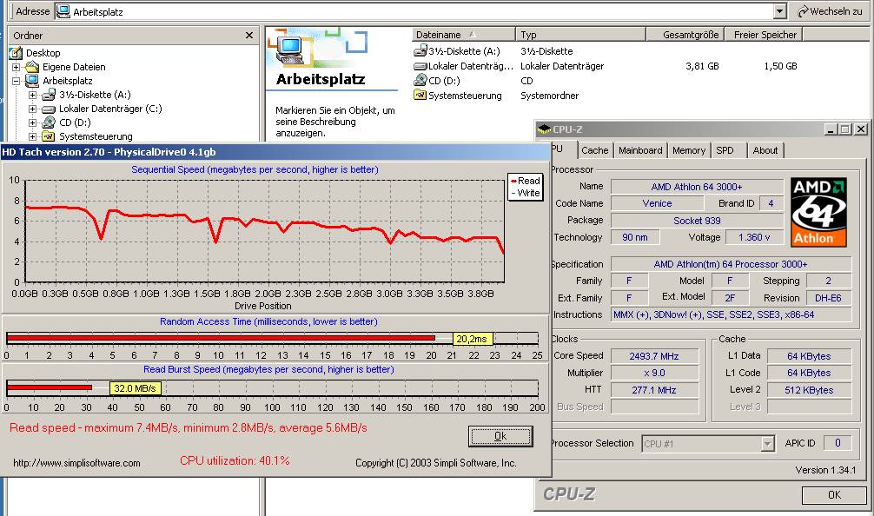This screenshot has height=516, width=874.
Task: Click the APIC ID field
Action: pos(838,443)
